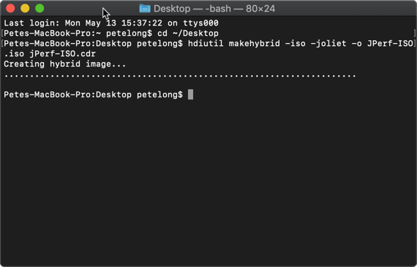Click the dotted progress line of output
417x267 pixels.
(x=180, y=76)
